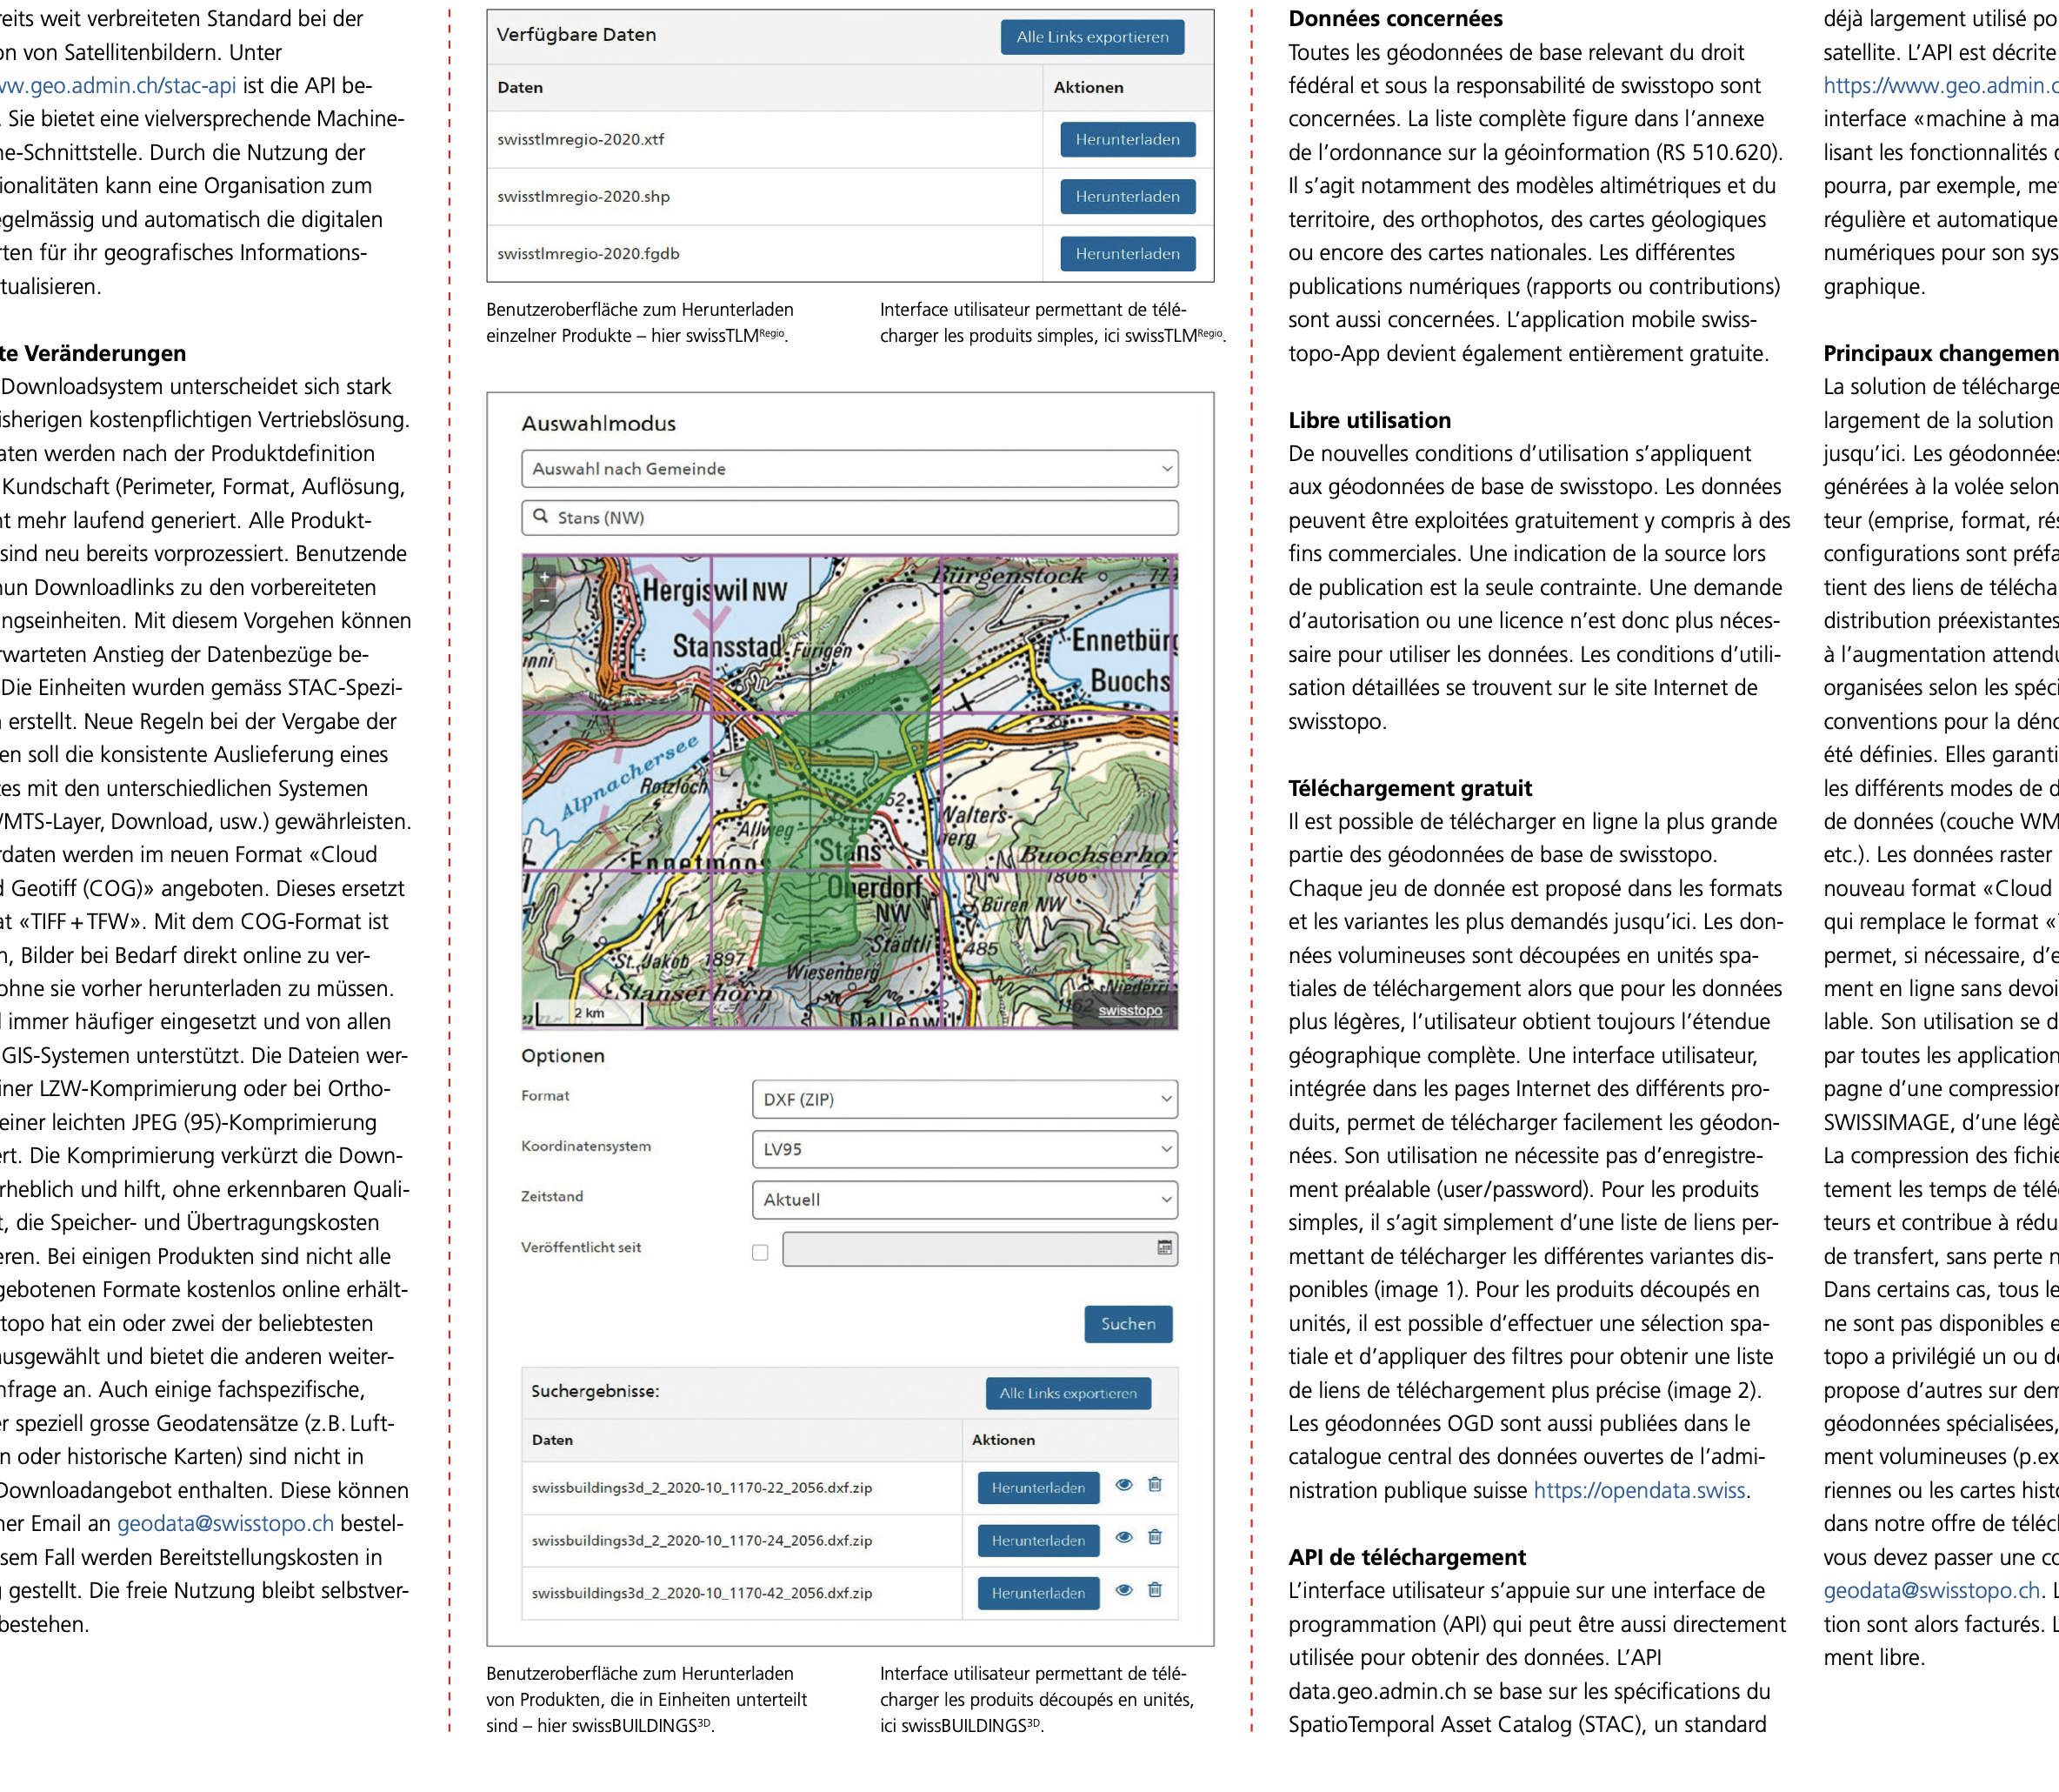Screen dimensions: 2059x1792
Task: Select the file name swisstlmregio-2020.xtf
Action: [581, 139]
